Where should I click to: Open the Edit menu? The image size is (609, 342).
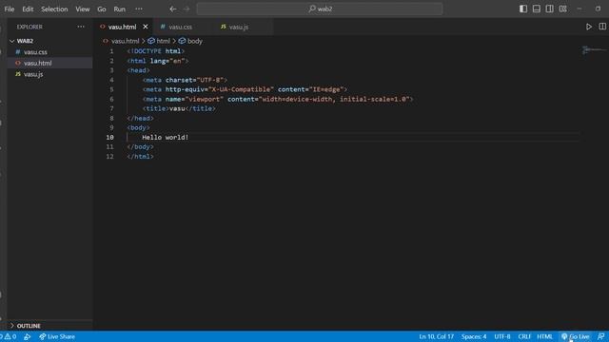tap(28, 9)
